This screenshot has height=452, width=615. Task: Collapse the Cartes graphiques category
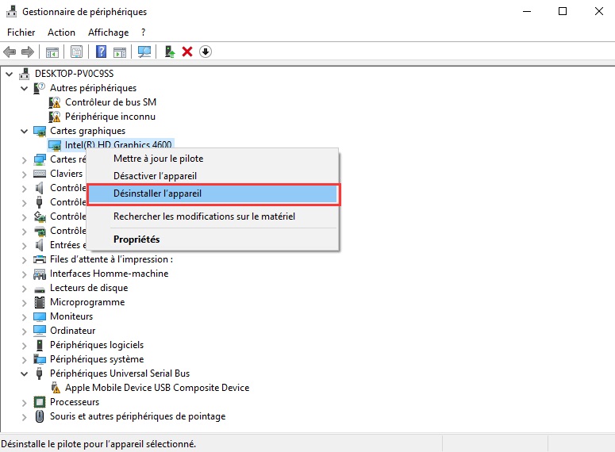pos(25,131)
